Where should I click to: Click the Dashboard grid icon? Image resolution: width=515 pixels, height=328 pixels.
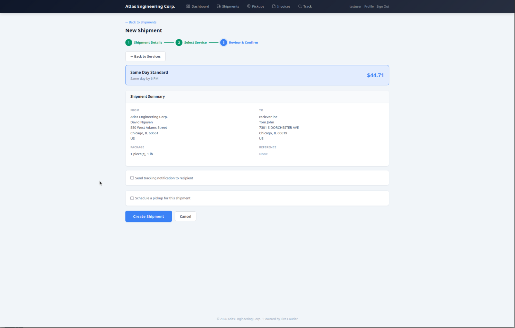click(188, 6)
